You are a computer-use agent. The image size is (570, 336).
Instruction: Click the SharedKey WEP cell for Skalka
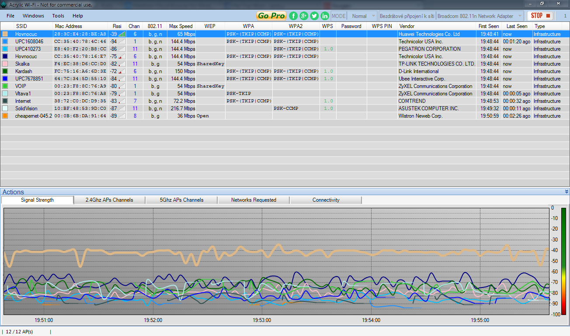coord(210,64)
